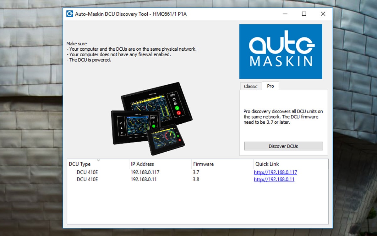Click the Discover DCUs button
Image resolution: width=377 pixels, height=236 pixels.
[x=283, y=146]
